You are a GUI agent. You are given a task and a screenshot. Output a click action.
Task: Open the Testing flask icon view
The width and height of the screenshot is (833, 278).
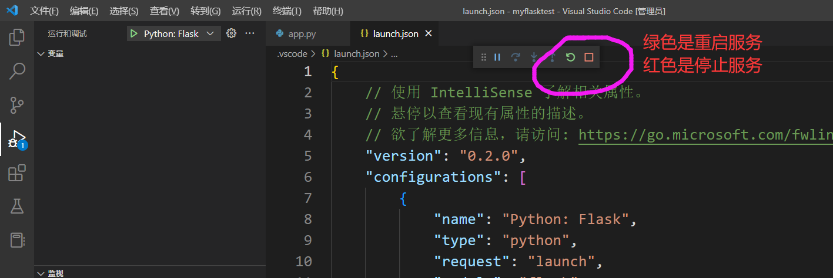pos(17,206)
